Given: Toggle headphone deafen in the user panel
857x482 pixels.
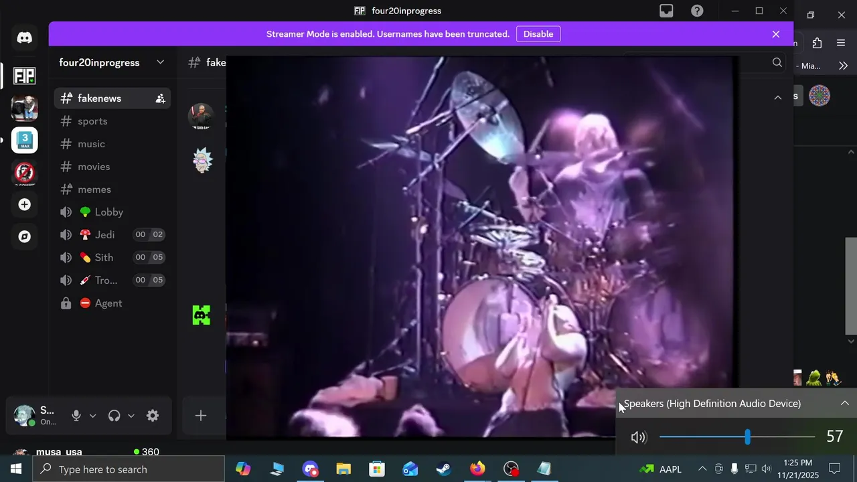Looking at the screenshot, I should click(x=114, y=416).
